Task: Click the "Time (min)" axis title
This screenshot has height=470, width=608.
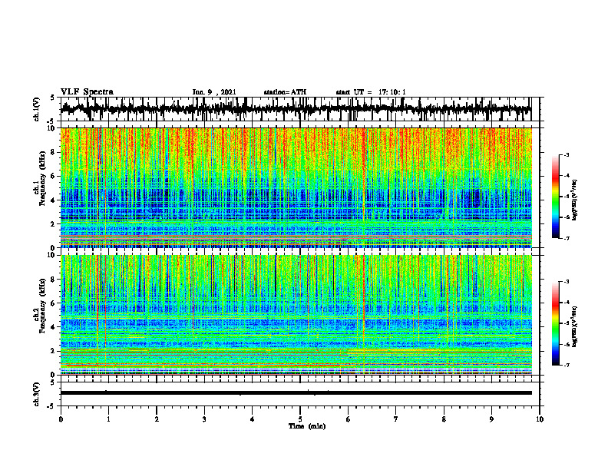Action: point(307,426)
